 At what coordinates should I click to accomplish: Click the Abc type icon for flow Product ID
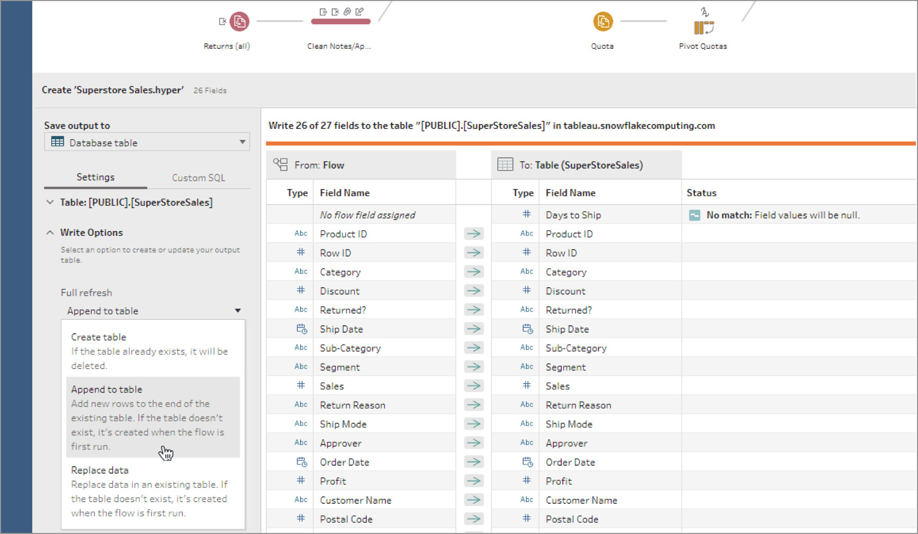pyautogui.click(x=301, y=234)
